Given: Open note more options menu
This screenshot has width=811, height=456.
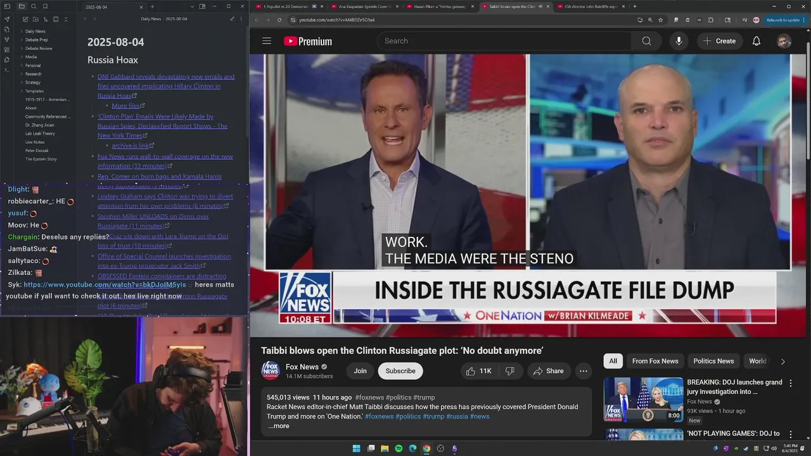Looking at the screenshot, I should coord(241,19).
